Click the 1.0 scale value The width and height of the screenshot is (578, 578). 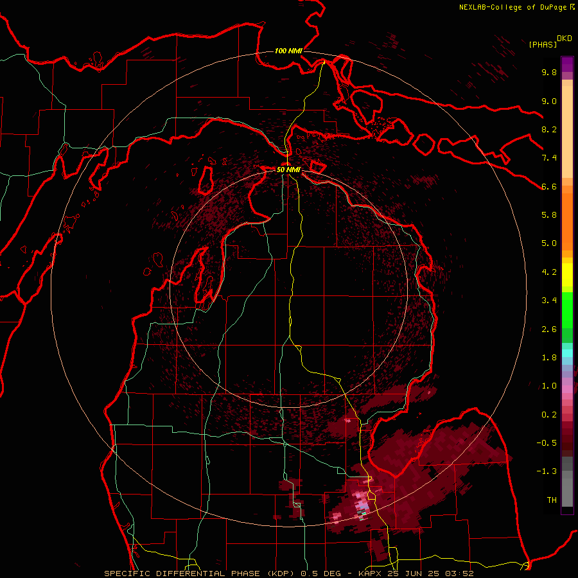tap(549, 386)
